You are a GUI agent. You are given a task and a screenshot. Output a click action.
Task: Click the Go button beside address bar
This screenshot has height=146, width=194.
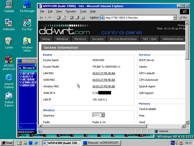183,17
